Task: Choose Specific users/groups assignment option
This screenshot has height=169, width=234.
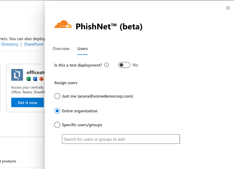Action: click(x=57, y=125)
